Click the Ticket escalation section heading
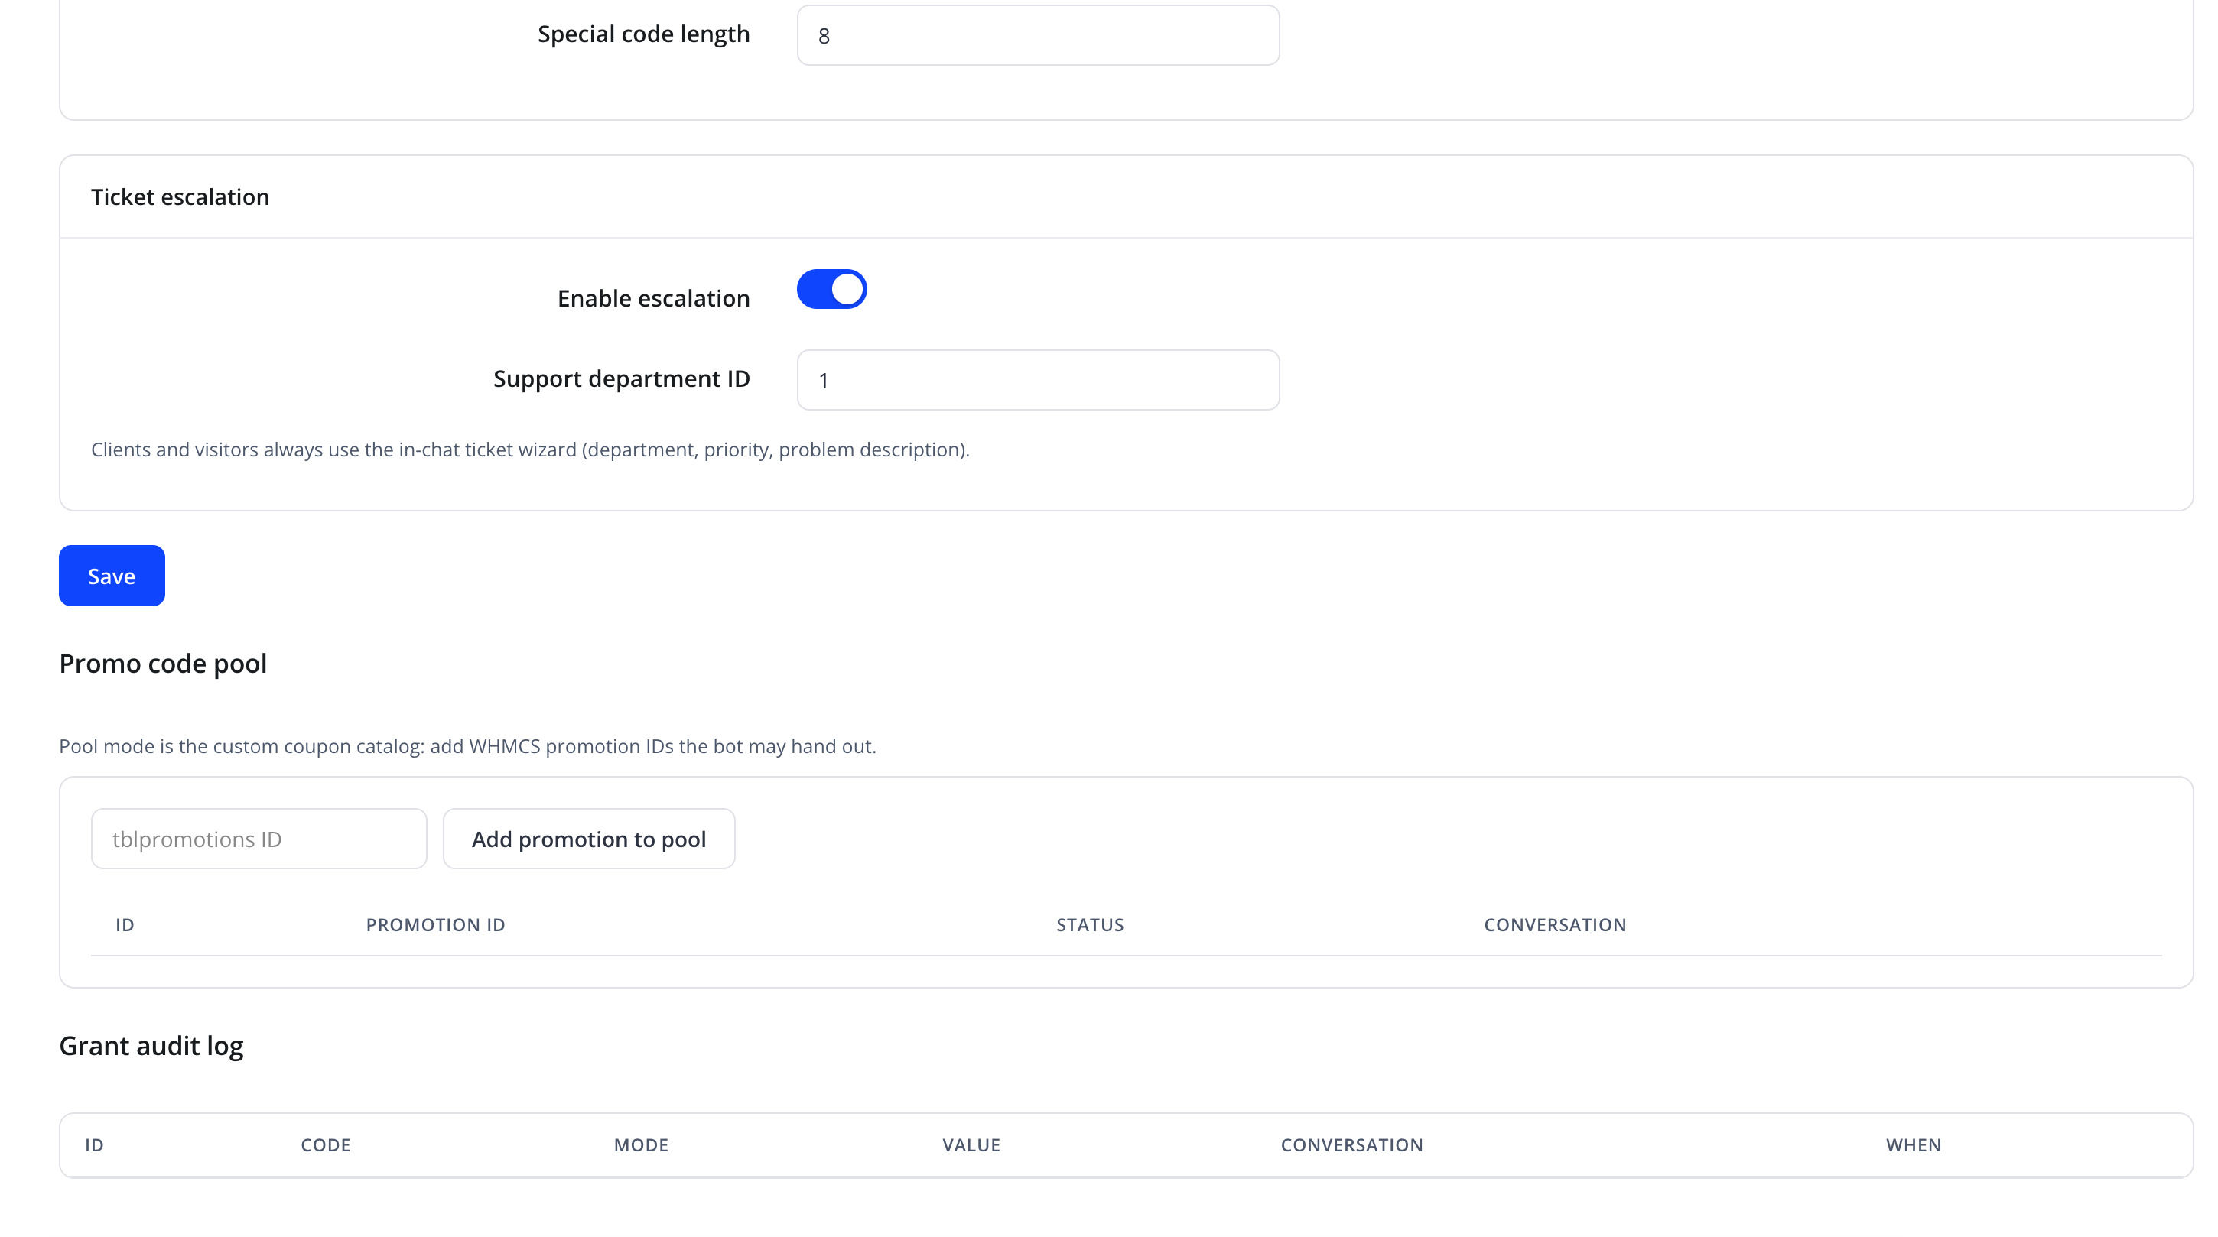The image size is (2218, 1237). click(180, 197)
